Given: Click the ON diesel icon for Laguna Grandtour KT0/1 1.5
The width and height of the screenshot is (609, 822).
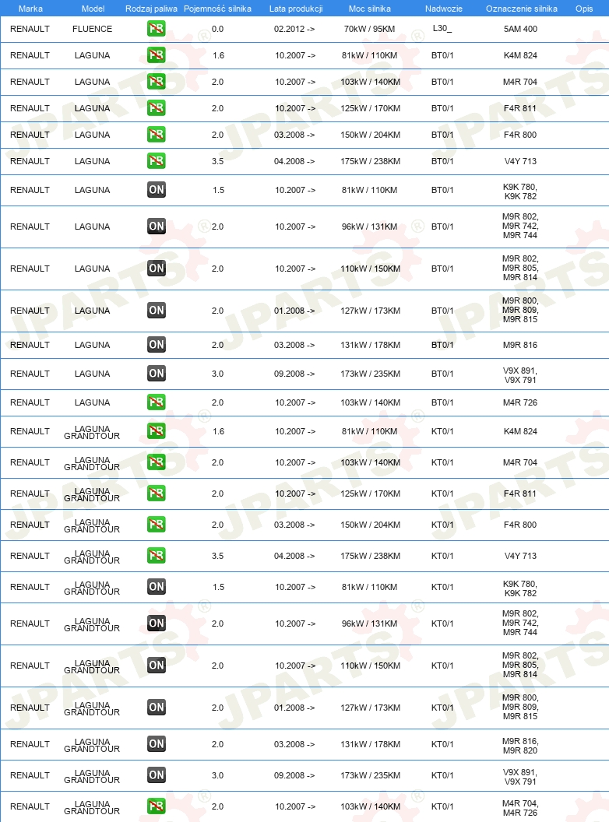Looking at the screenshot, I should tap(157, 587).
